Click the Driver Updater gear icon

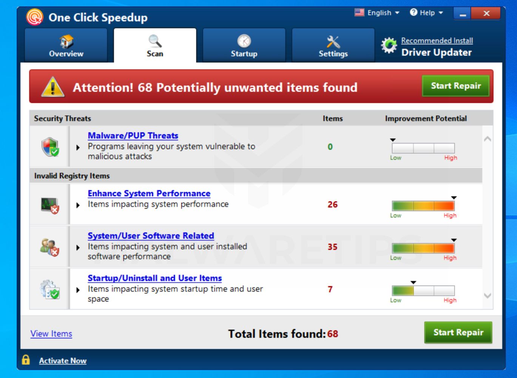pyautogui.click(x=389, y=46)
